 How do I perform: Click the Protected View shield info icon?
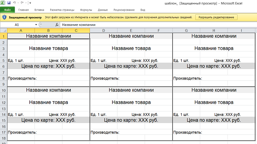(4, 17)
